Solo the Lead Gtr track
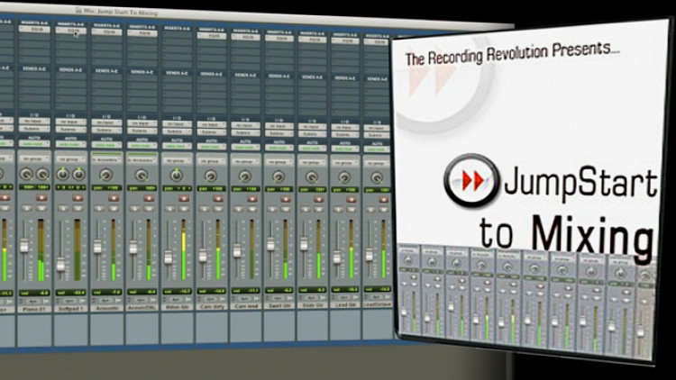Screen dimensions: 676x380 338,210
